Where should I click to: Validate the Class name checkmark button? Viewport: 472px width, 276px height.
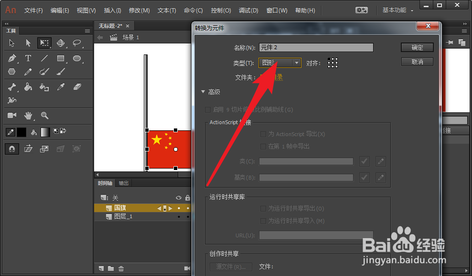pyautogui.click(x=364, y=161)
